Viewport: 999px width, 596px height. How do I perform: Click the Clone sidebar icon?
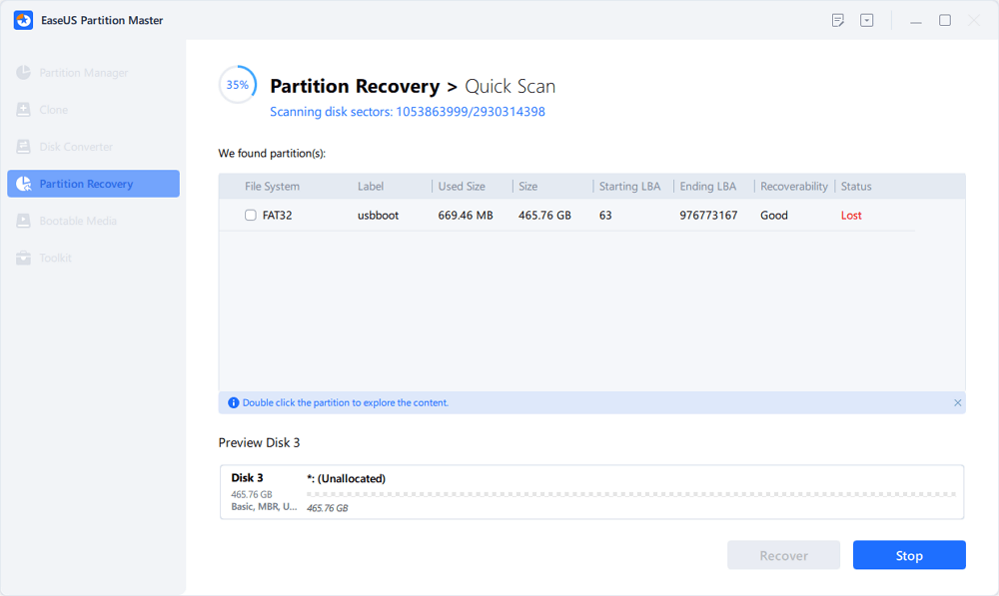[x=24, y=110]
